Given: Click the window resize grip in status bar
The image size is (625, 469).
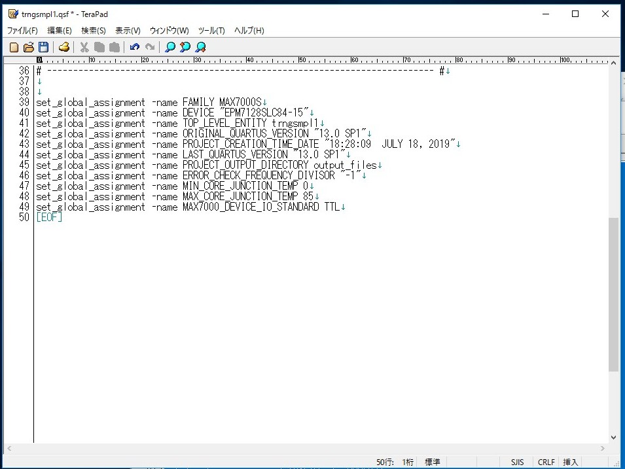Looking at the screenshot, I should point(616,463).
